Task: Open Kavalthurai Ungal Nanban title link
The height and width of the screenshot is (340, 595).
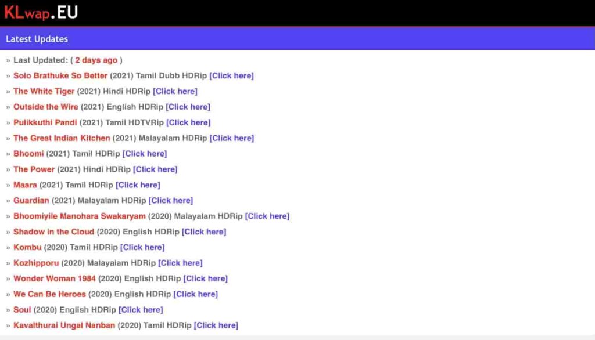Action: 64,325
